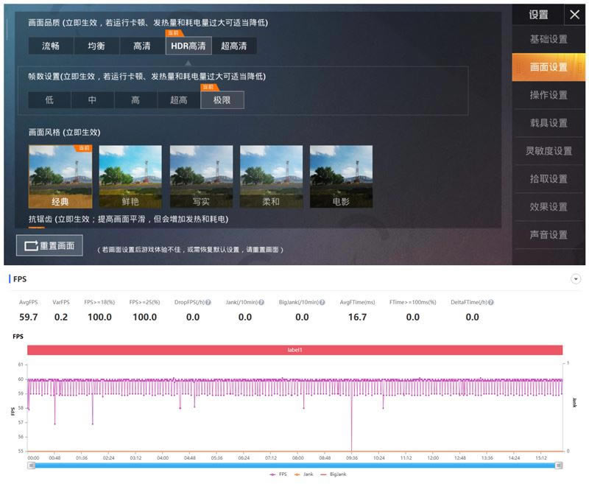Collapse the FPS panel with chevron
The height and width of the screenshot is (484, 589).
click(x=576, y=279)
